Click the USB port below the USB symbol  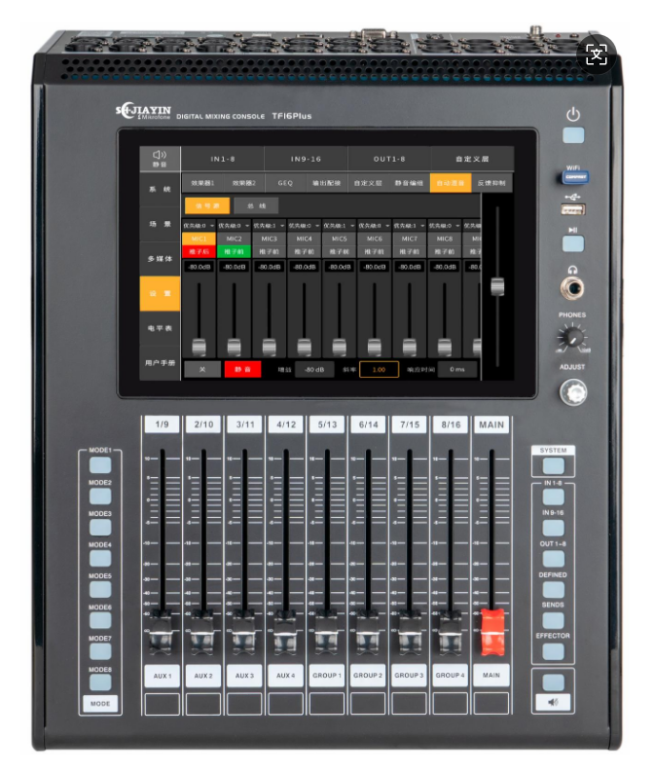573,209
